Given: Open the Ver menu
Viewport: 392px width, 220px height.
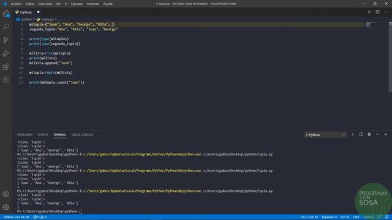Looking at the screenshot, I should pyautogui.click(x=58, y=4).
